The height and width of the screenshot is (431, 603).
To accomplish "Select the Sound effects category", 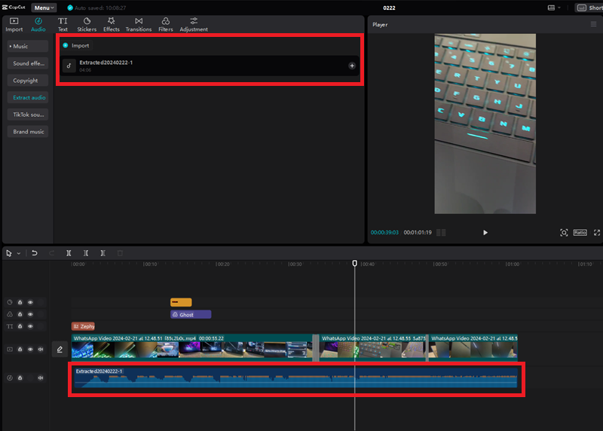I will pyautogui.click(x=30, y=63).
